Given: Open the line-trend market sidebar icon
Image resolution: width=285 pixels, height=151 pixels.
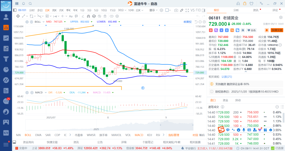Looking at the screenshot, I should click(x=6, y=38).
